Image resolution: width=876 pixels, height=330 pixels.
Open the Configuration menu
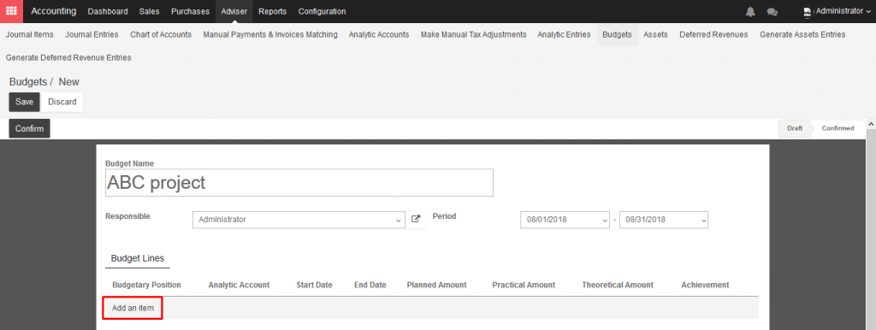point(322,11)
